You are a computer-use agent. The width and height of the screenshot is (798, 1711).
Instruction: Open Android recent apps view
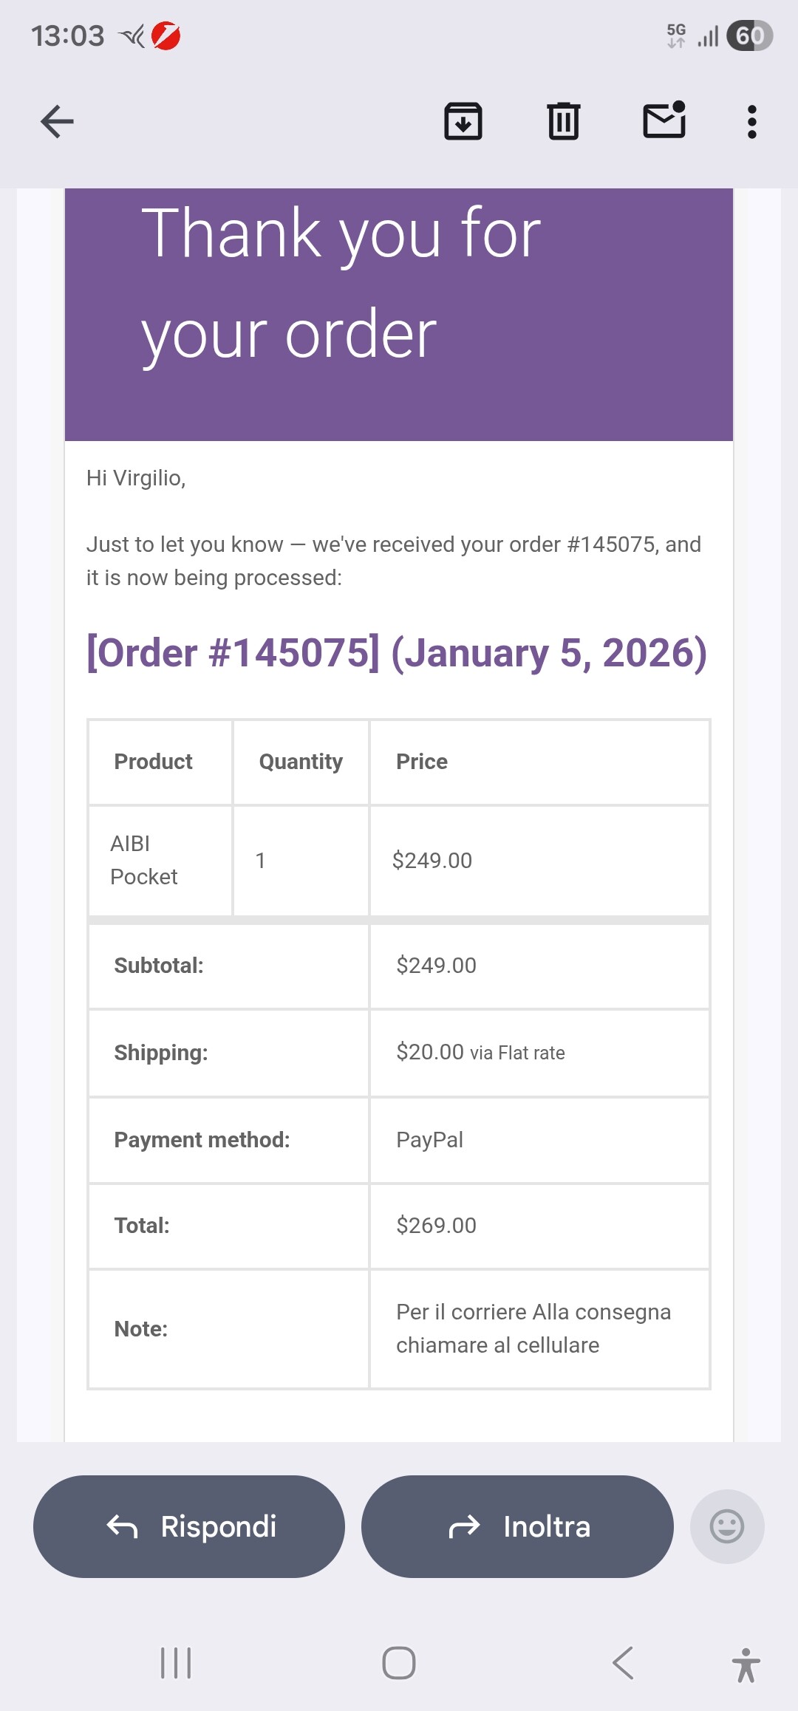click(x=176, y=1663)
